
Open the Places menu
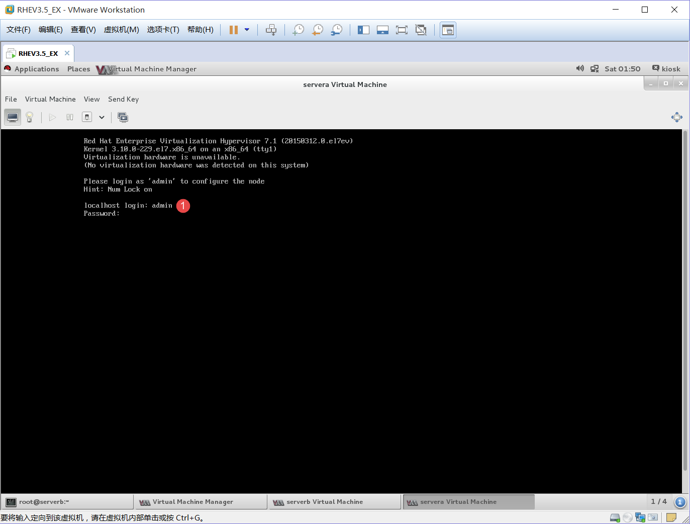[x=78, y=69]
